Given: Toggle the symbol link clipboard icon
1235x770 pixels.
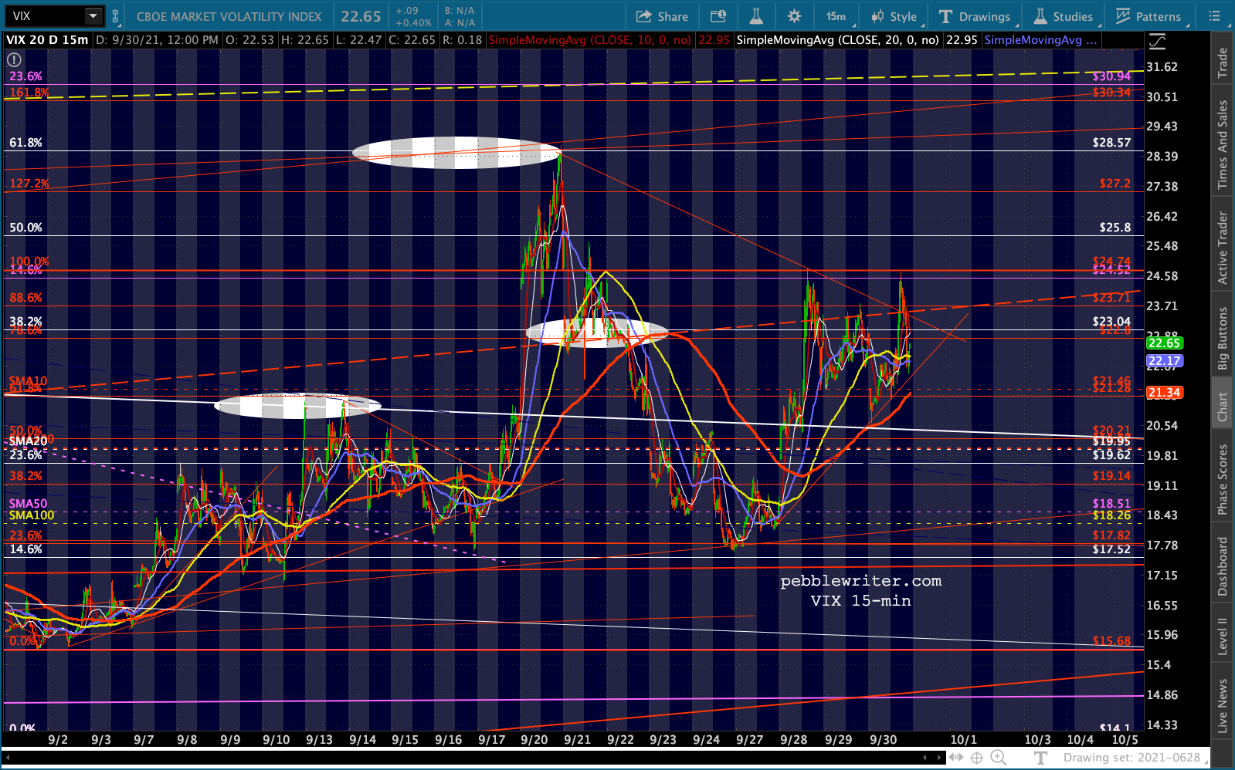Looking at the screenshot, I should click(x=116, y=16).
